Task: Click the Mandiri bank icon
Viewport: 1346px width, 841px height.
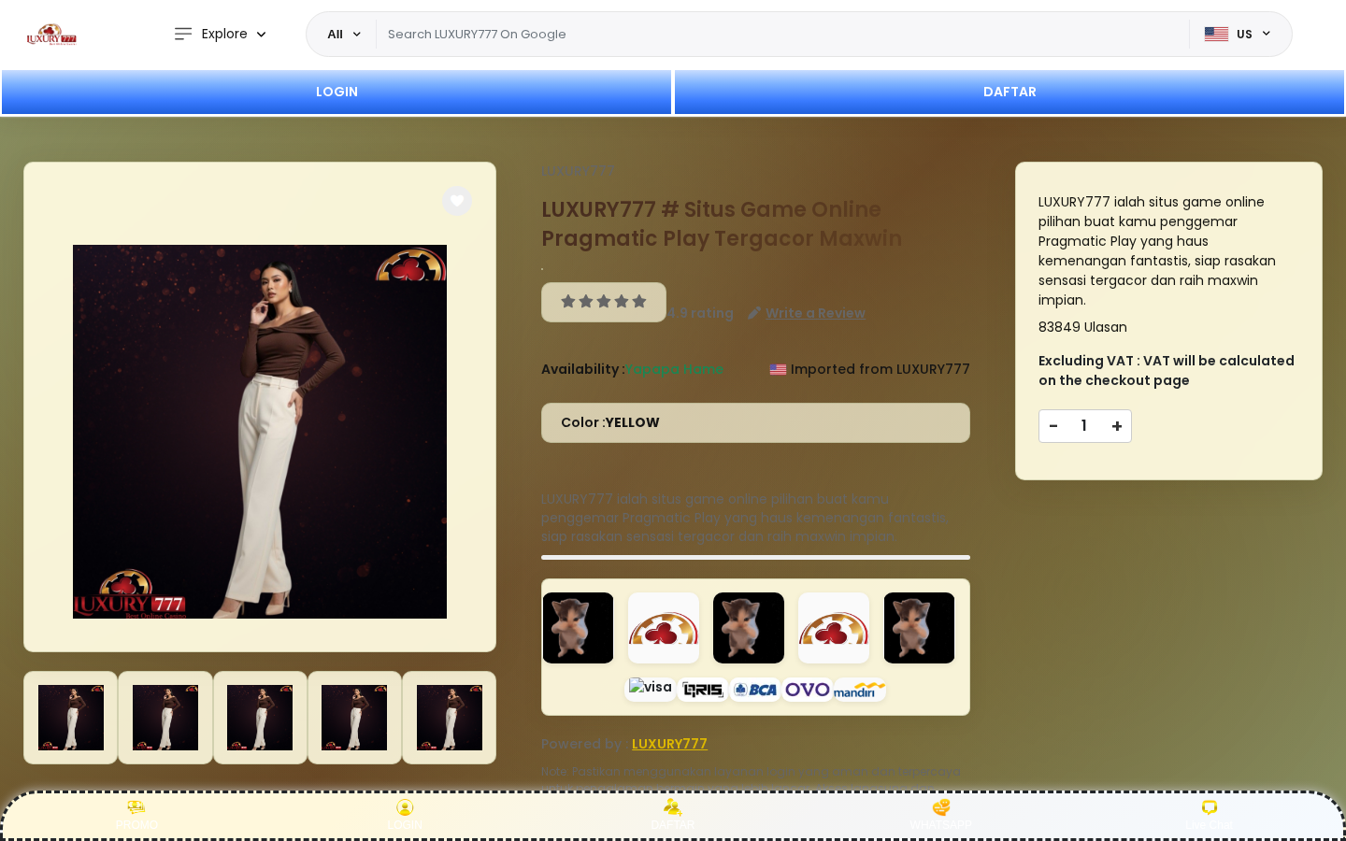Action: click(860, 690)
